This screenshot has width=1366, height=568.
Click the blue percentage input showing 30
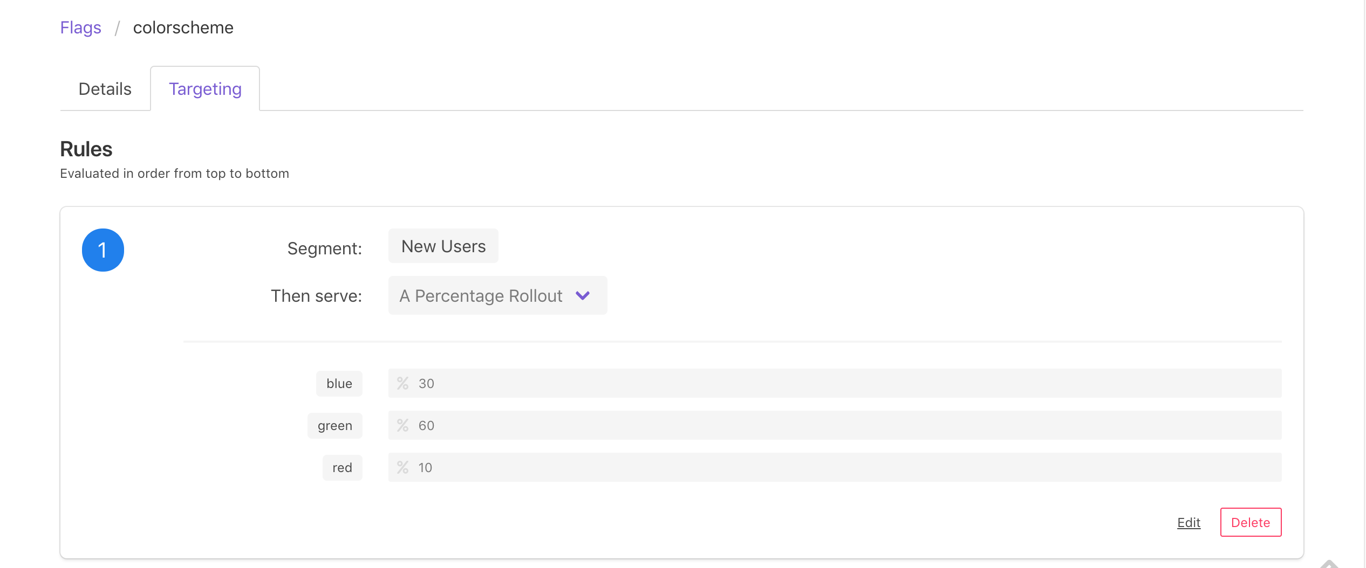pos(835,383)
